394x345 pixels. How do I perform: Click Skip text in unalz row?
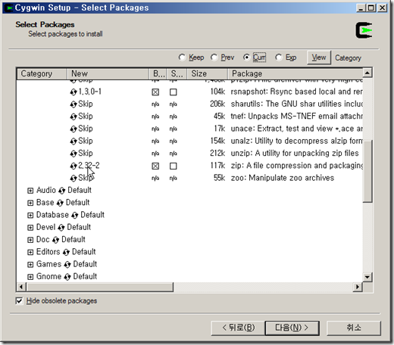click(x=86, y=141)
